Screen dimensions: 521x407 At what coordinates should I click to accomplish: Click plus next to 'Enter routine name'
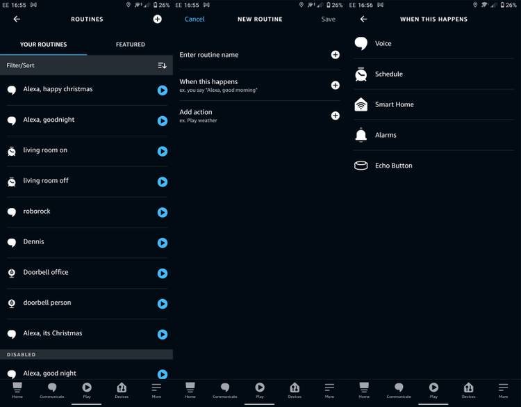[336, 54]
